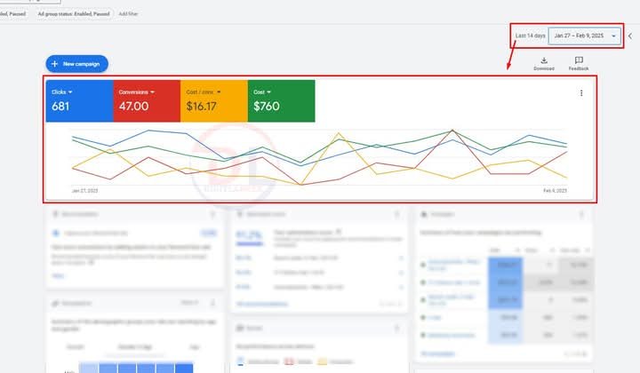Select the green Cost metric tile
640x373 pixels.
(281, 100)
